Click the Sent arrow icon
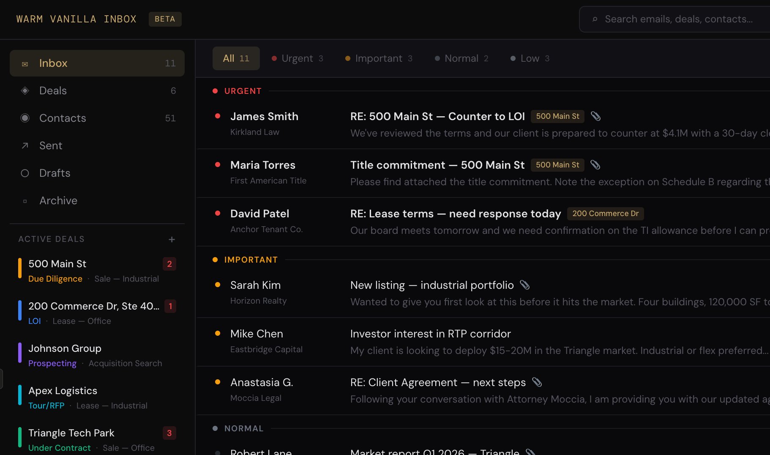 pos(25,145)
